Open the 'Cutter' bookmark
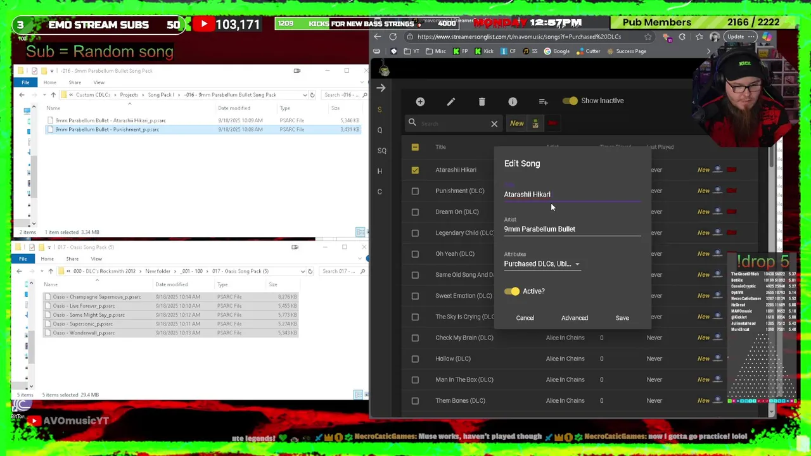 tap(589, 51)
